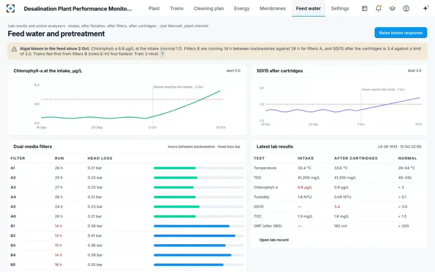Click the HEAD LOSS column header
Image resolution: width=435 pixels, height=272 pixels.
coord(100,158)
